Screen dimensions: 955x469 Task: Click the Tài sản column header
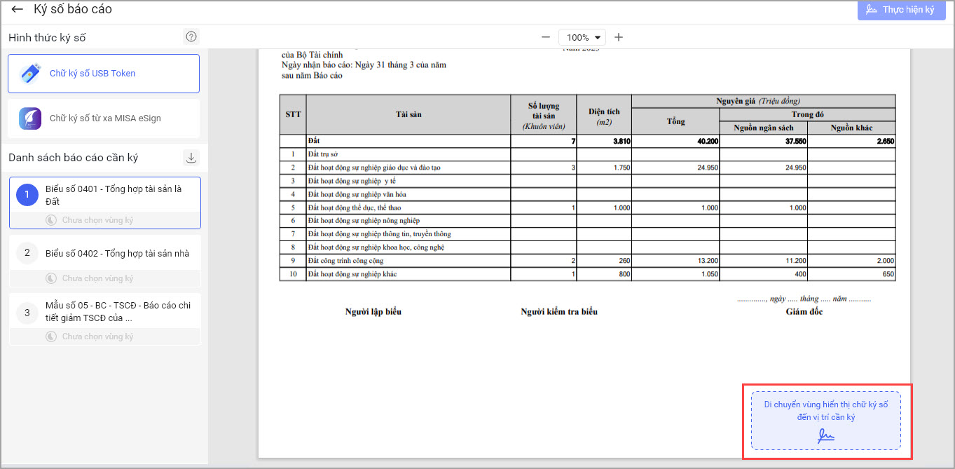[408, 114]
